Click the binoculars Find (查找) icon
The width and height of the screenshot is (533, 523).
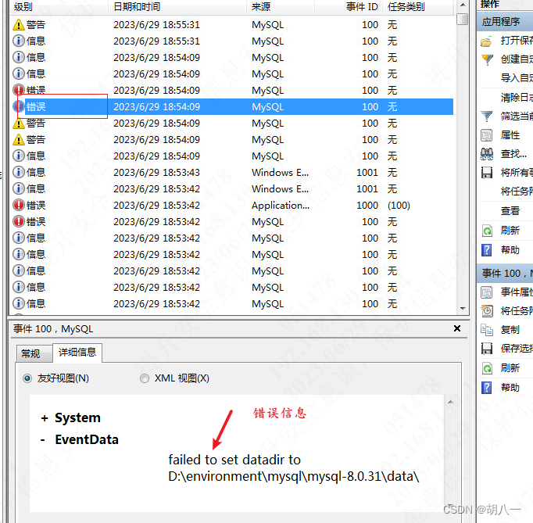coord(487,154)
